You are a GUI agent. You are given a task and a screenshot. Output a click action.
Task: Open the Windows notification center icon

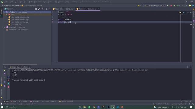(x=191, y=107)
